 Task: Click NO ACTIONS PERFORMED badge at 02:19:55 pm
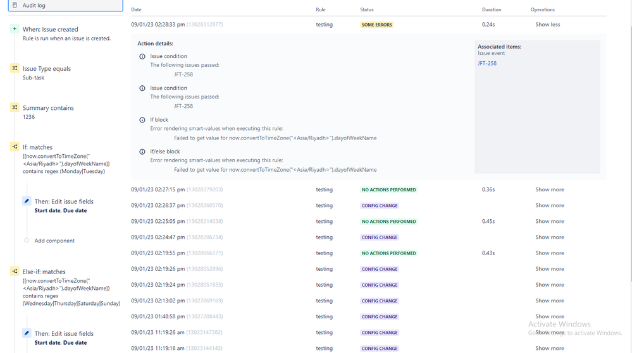pyautogui.click(x=388, y=253)
